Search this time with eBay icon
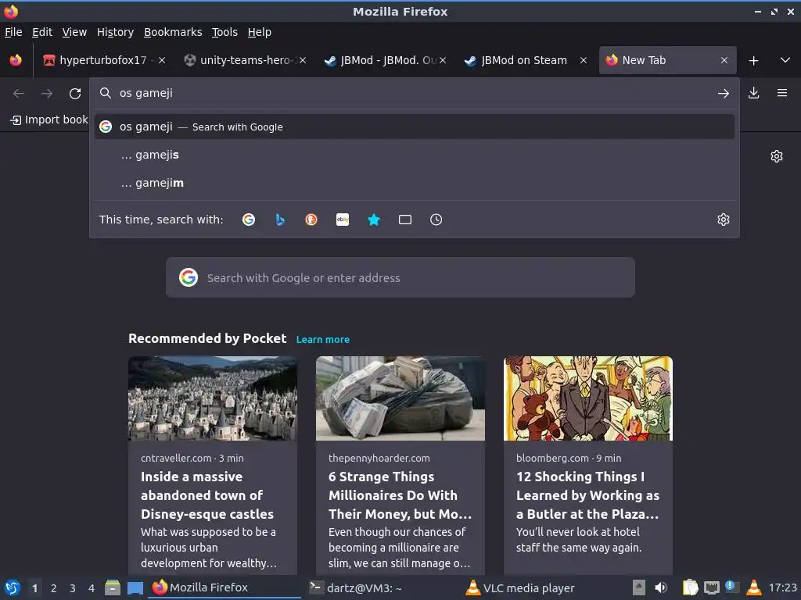Screen dimensions: 801x600 pyautogui.click(x=343, y=220)
